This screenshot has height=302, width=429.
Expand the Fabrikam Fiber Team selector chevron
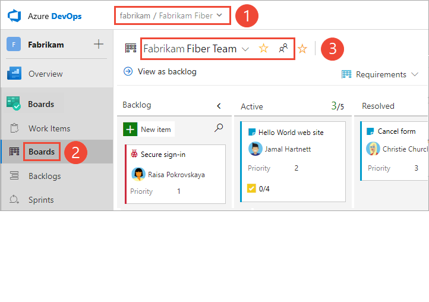point(245,49)
